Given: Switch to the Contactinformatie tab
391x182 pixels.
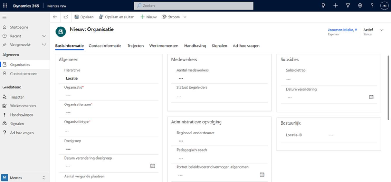Looking at the screenshot, I should pyautogui.click(x=105, y=46).
